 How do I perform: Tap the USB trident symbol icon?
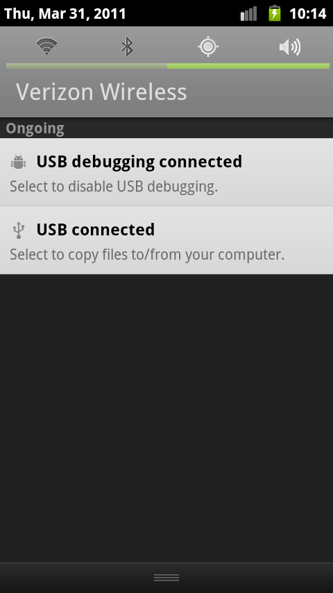[x=19, y=230]
